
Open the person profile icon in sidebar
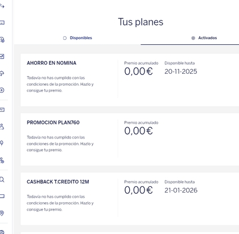[x=2, y=127]
